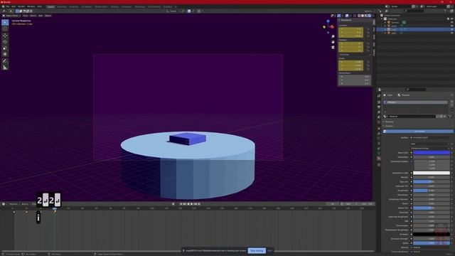
Task: Open the timeline Keying popover
Action: [26, 204]
